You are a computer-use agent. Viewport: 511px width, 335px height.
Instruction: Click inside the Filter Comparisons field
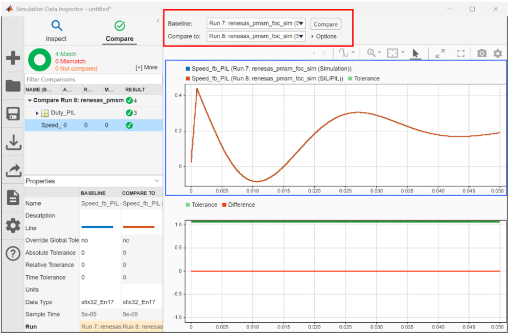pos(92,80)
